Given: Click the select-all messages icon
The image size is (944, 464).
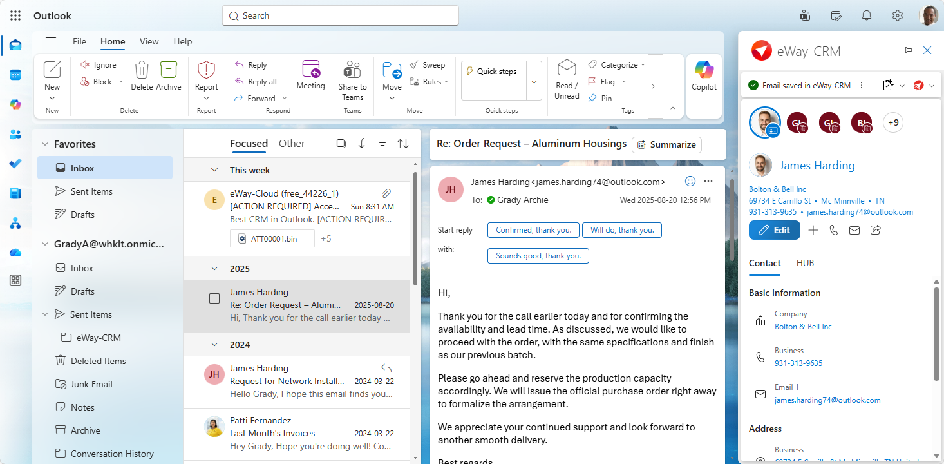Looking at the screenshot, I should [x=341, y=144].
